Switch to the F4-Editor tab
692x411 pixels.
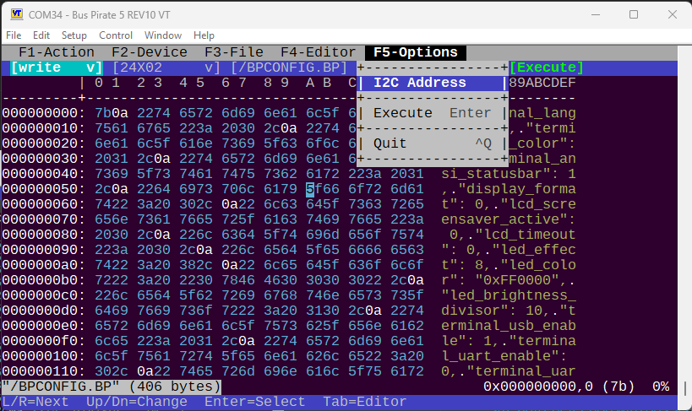(x=319, y=52)
